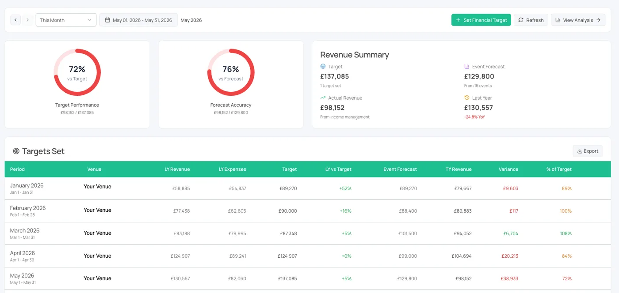
Task: Click £129,800 Event Forecast summary value
Action: (479, 76)
